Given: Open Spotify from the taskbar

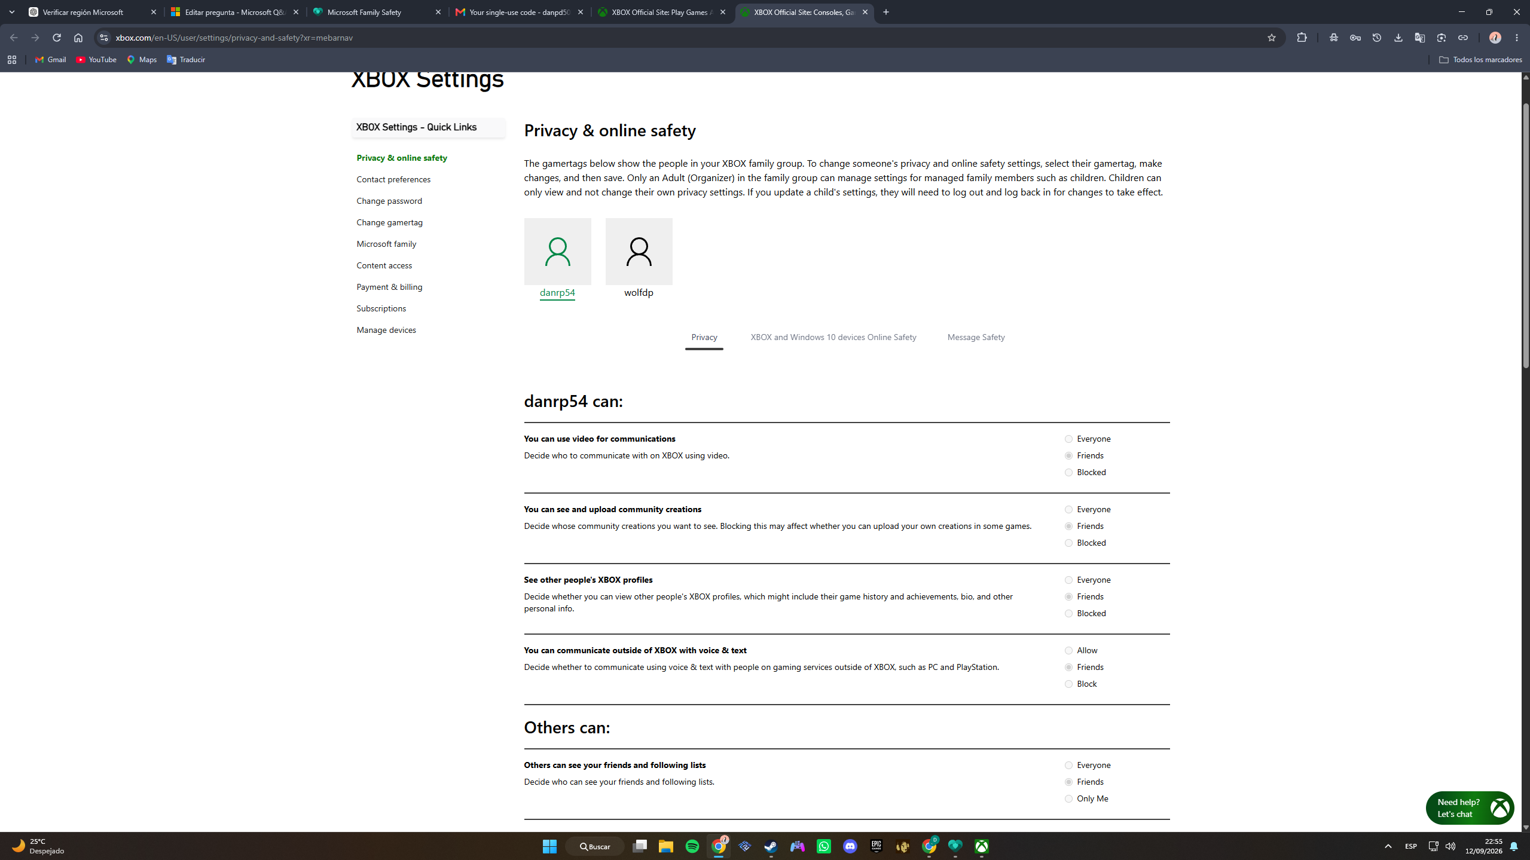Looking at the screenshot, I should (692, 846).
